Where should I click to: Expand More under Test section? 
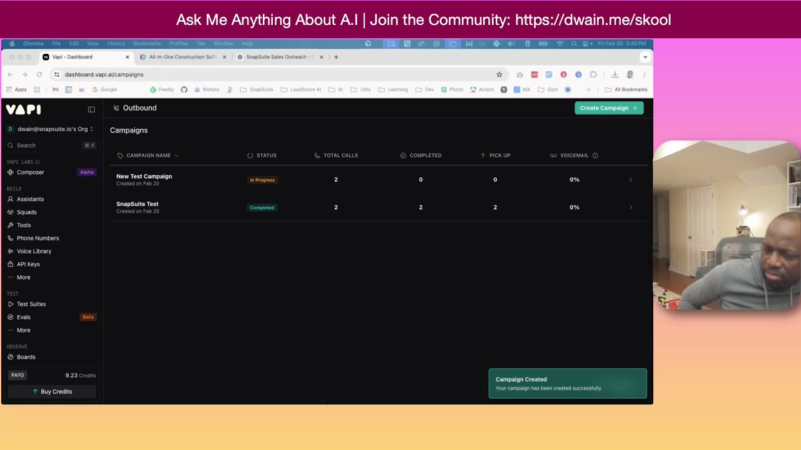pyautogui.click(x=51, y=330)
